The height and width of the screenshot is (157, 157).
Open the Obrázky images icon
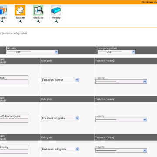coord(38,10)
